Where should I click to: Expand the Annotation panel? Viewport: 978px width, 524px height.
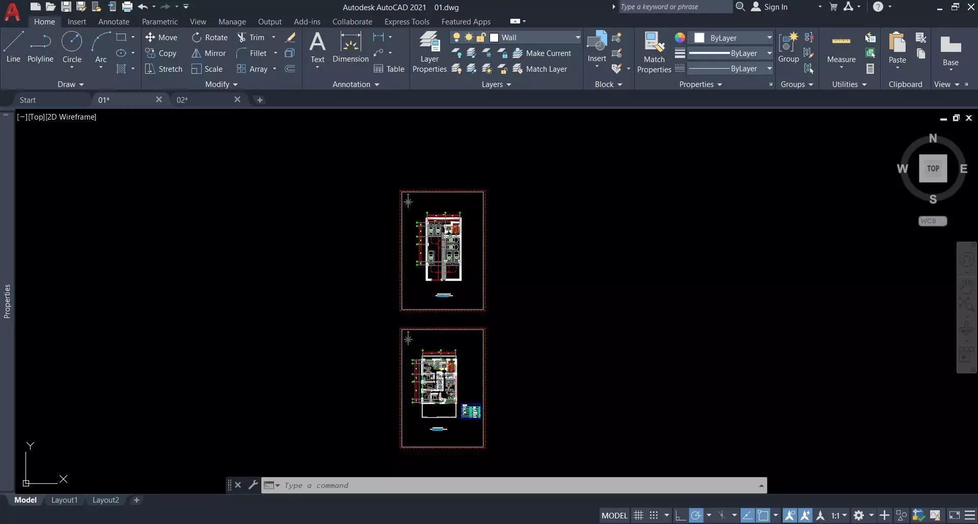click(x=356, y=84)
